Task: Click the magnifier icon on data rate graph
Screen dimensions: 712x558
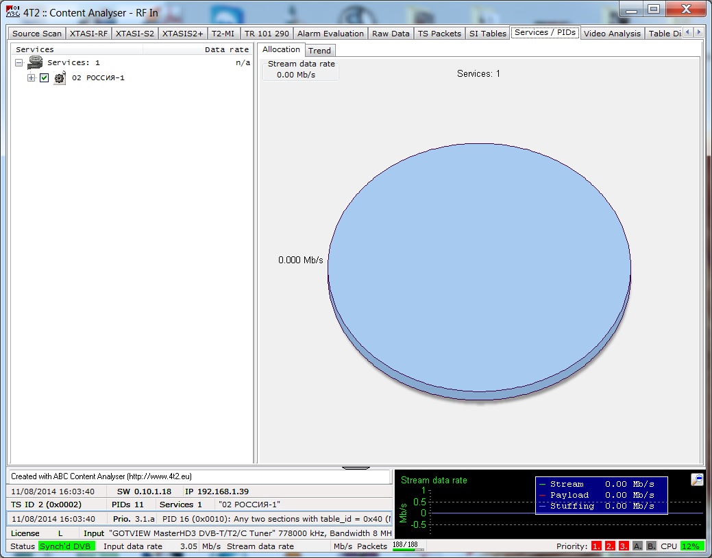Action: pyautogui.click(x=697, y=480)
